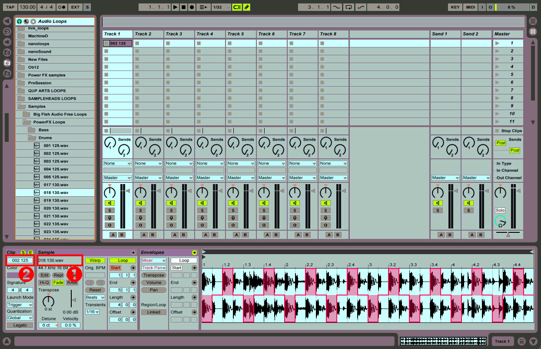Click Track 1 Solo button
The height and width of the screenshot is (349, 541).
click(x=110, y=210)
